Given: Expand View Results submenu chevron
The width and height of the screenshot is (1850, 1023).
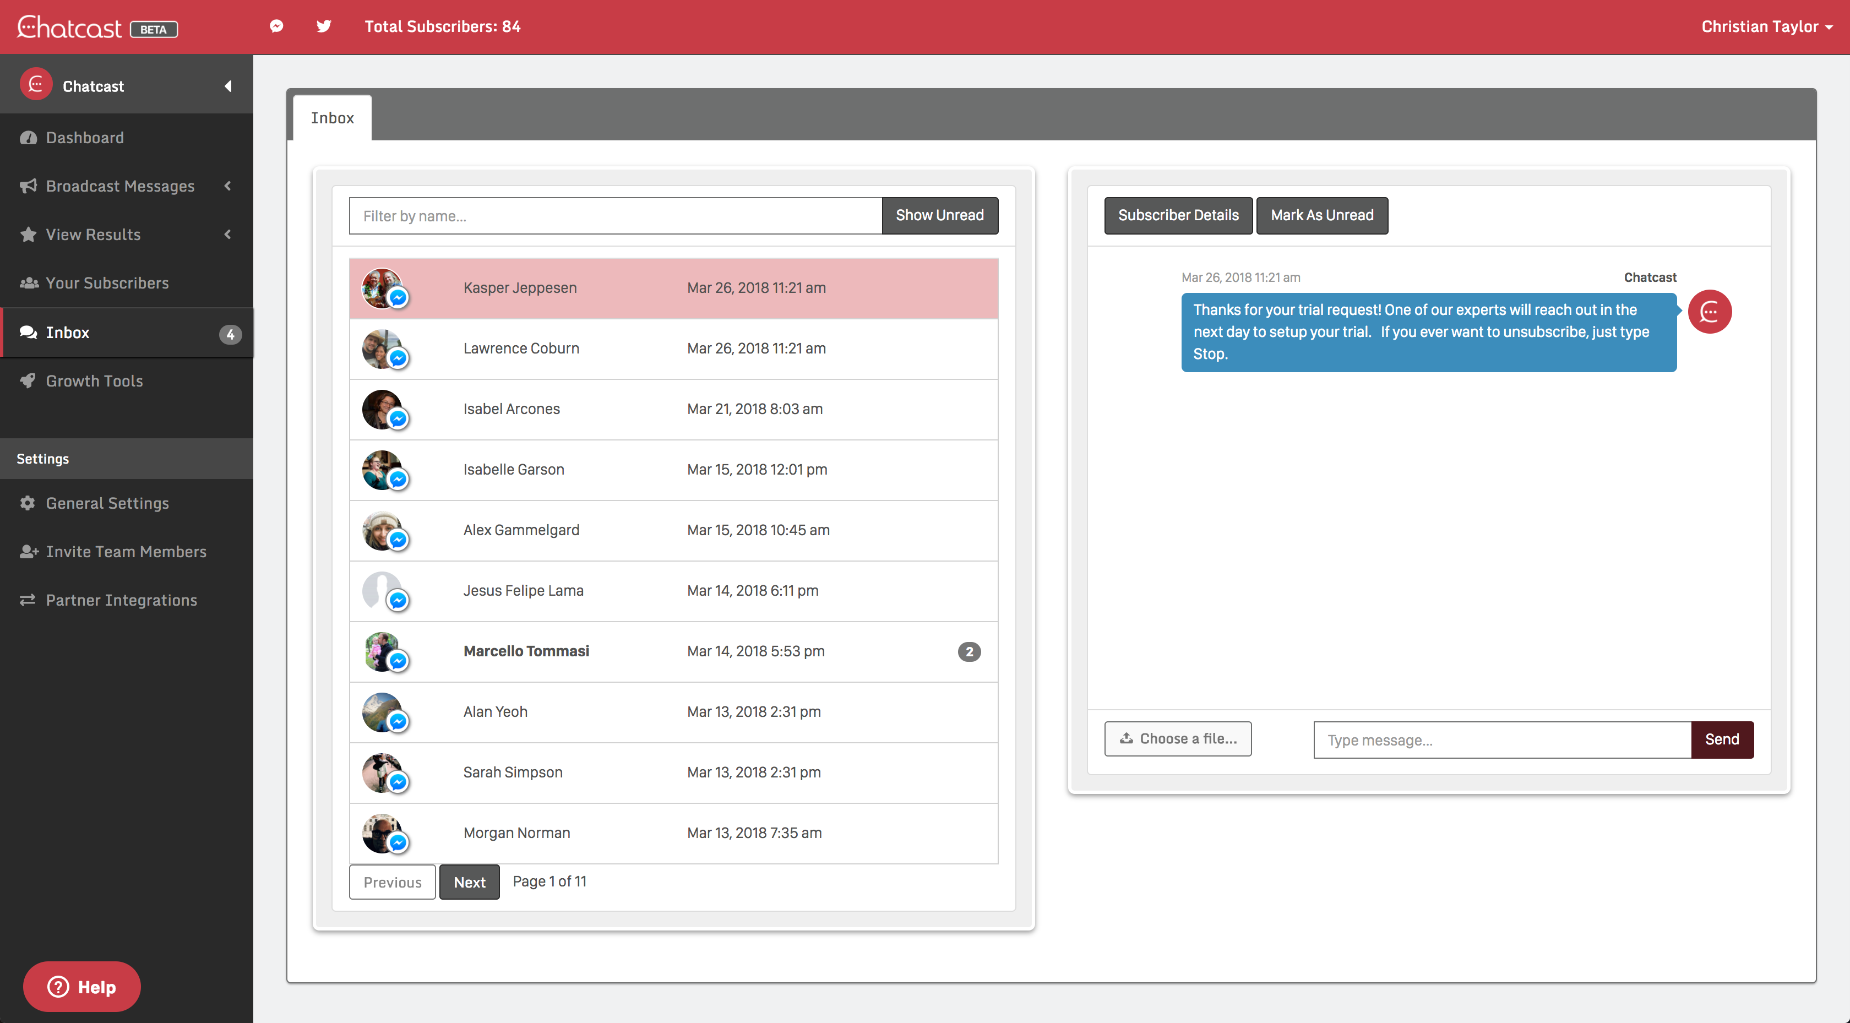Looking at the screenshot, I should point(227,234).
